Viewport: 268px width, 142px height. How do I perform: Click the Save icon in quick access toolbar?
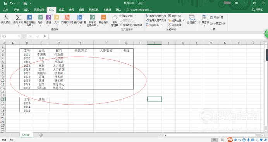(6, 3)
